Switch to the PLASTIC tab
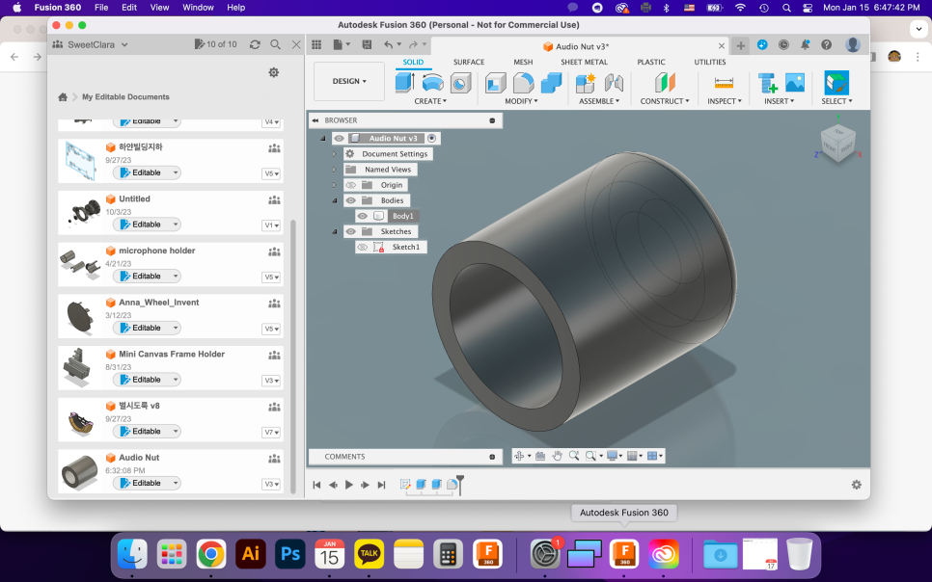This screenshot has height=582, width=932. pos(651,62)
